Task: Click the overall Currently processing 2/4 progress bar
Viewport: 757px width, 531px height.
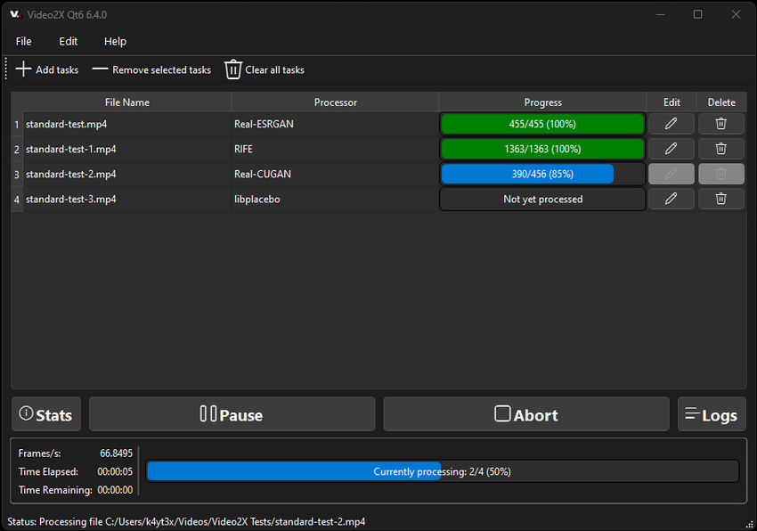Action: (443, 471)
